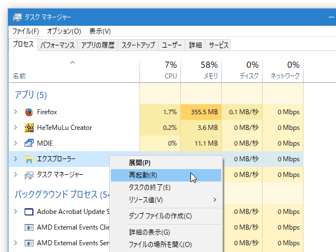Click the MDIE app icon

click(x=29, y=143)
